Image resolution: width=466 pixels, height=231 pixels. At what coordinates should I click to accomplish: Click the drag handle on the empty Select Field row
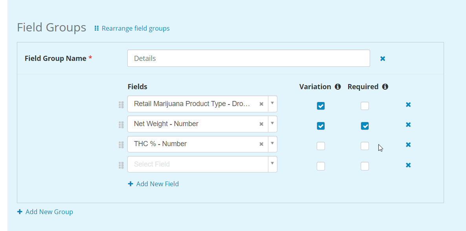click(121, 165)
